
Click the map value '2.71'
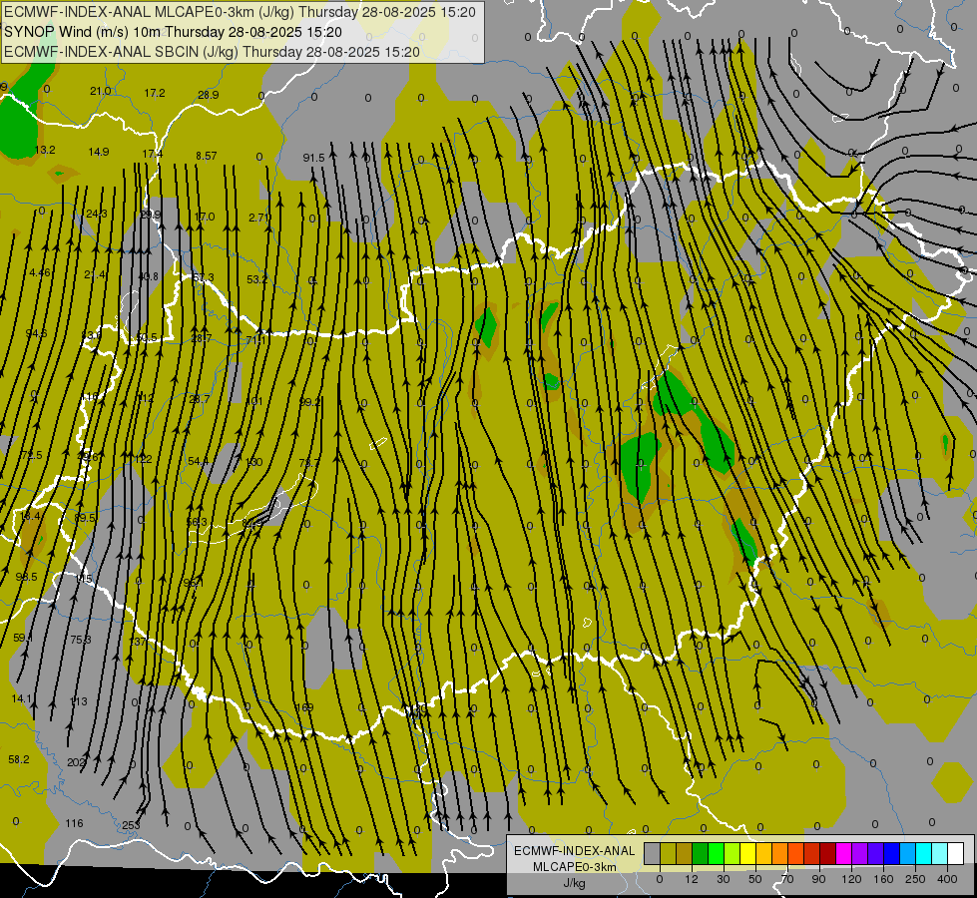click(x=258, y=218)
